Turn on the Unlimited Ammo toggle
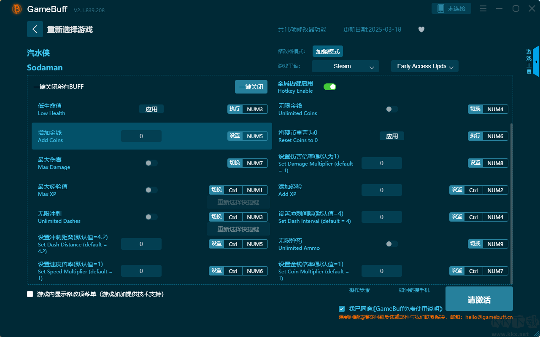Image resolution: width=540 pixels, height=337 pixels. coord(392,244)
